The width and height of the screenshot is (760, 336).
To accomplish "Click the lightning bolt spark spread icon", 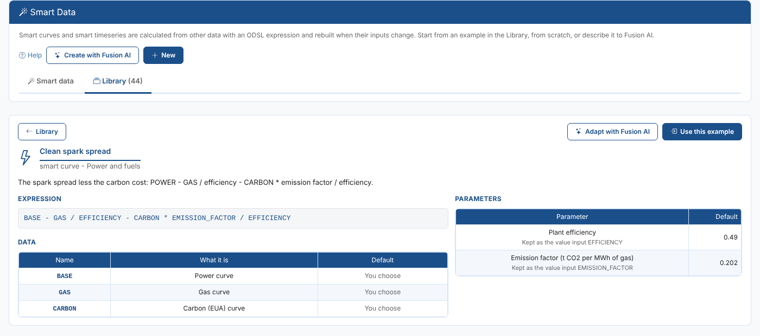I will (25, 157).
